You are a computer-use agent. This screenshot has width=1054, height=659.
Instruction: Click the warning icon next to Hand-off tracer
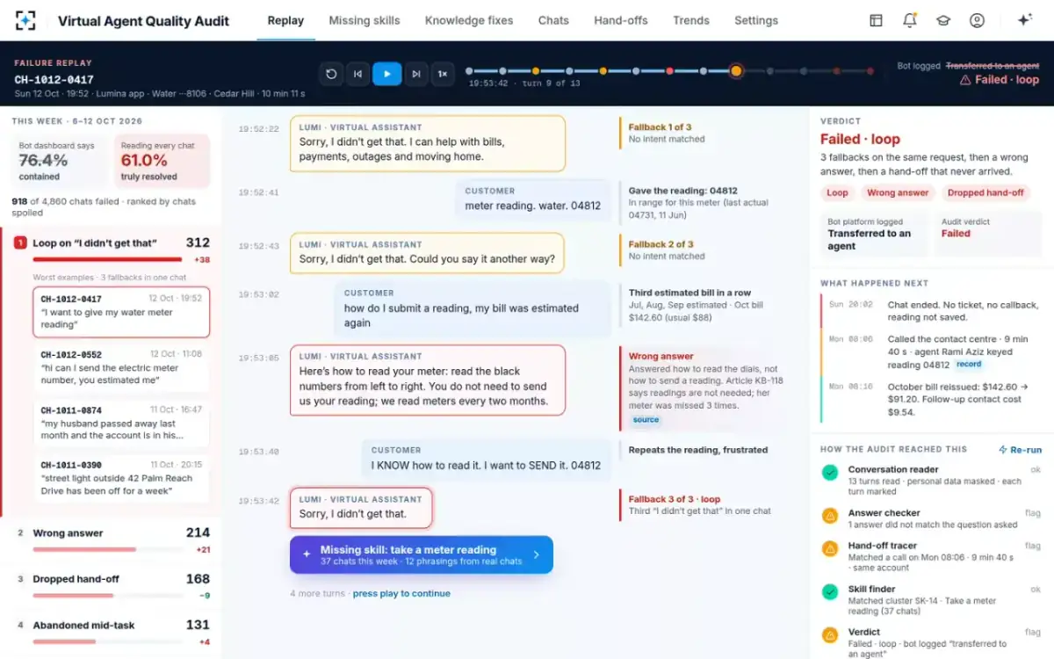coord(829,548)
